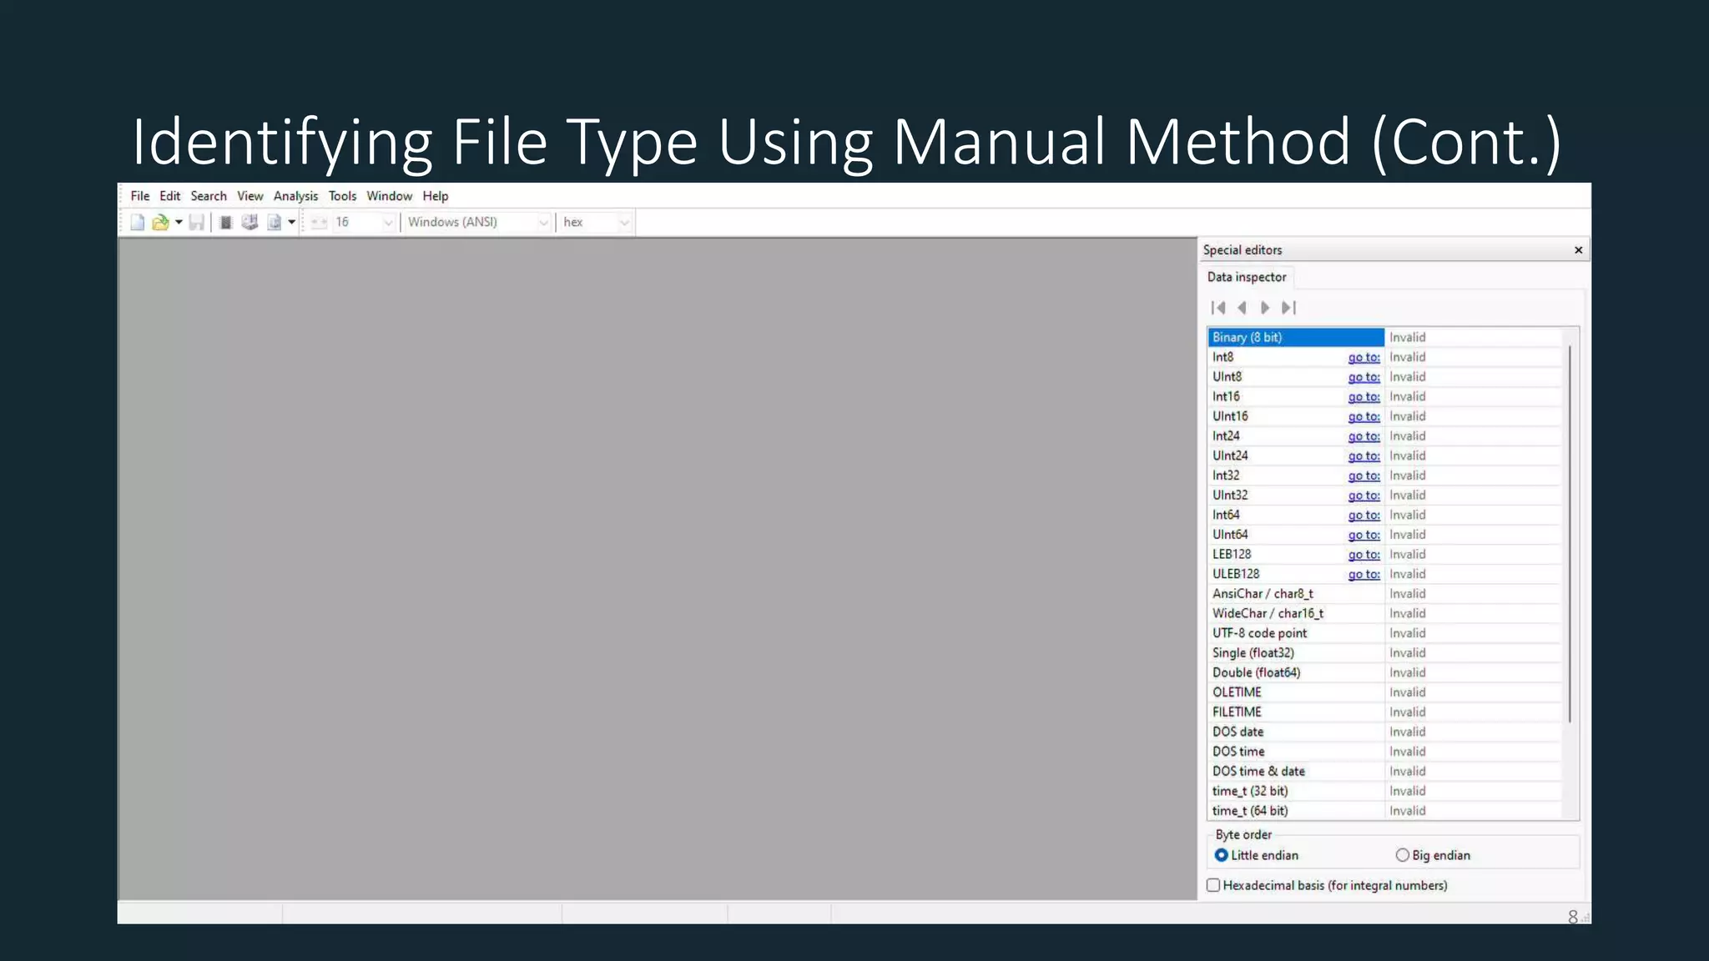Viewport: 1709px width, 961px height.
Task: Enable Hexadecimal basis for integral numbers
Action: 1213,885
